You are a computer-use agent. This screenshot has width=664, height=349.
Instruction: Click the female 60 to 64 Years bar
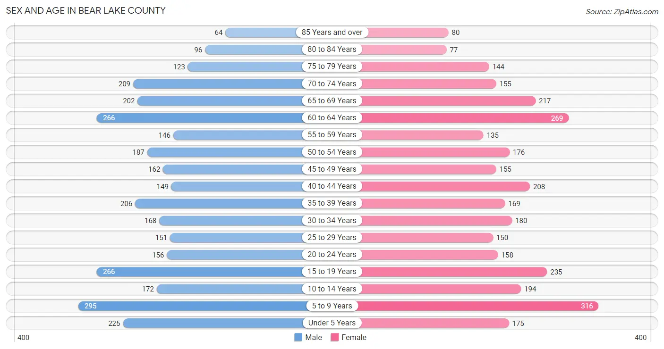click(465, 118)
